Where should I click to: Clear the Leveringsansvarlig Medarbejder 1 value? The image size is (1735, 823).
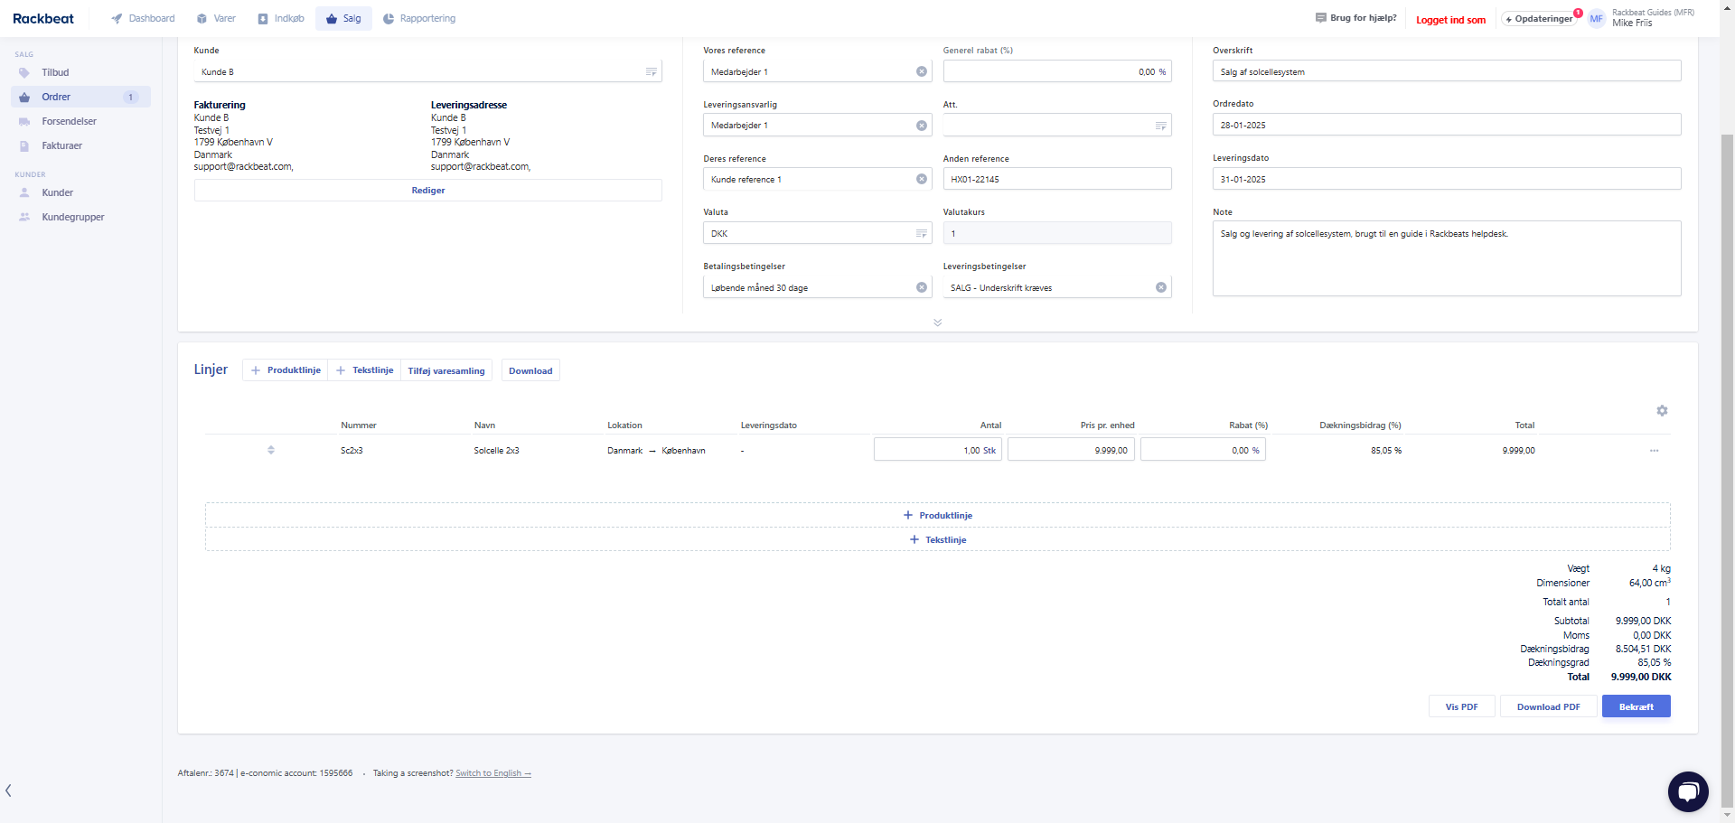(x=922, y=126)
